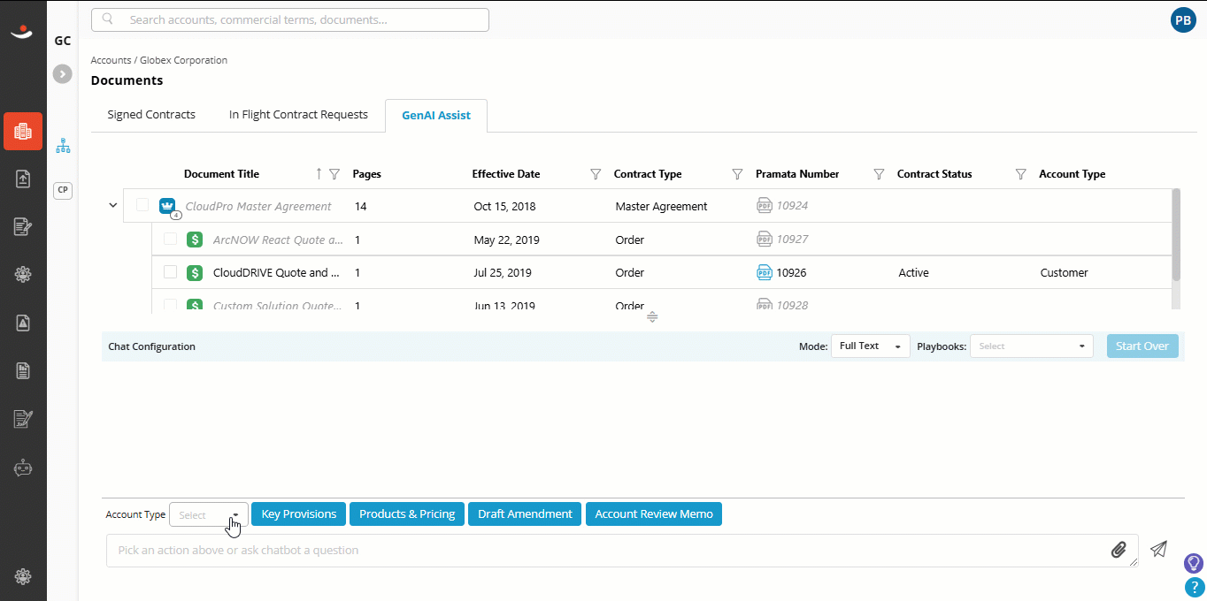Open the org hierarchy icon under GC
Viewport: 1207px width, 601px height.
point(63,146)
